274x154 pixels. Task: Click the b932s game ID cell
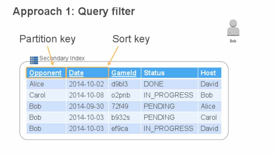pos(121,117)
